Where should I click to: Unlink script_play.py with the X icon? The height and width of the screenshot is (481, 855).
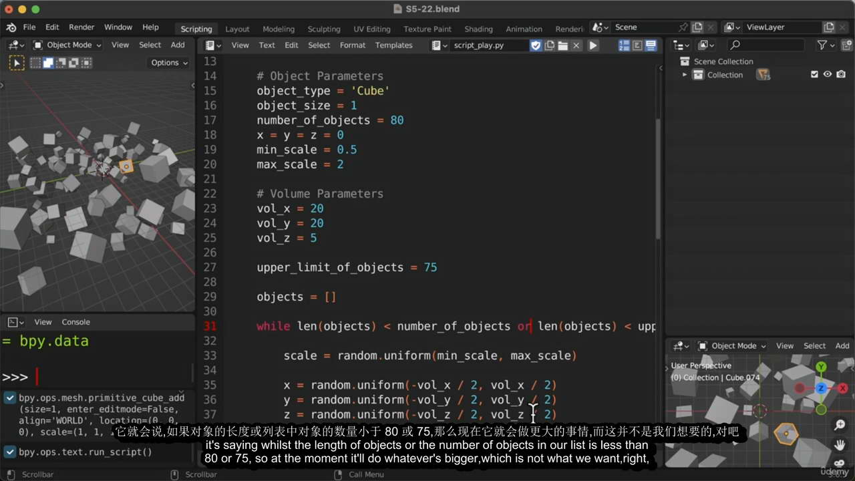pos(576,45)
